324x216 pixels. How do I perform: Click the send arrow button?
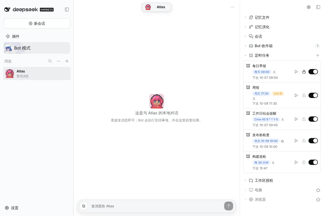(229, 206)
